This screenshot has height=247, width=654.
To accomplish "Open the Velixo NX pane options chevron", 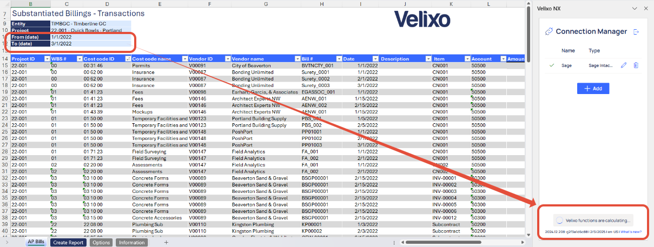I will click(x=635, y=8).
